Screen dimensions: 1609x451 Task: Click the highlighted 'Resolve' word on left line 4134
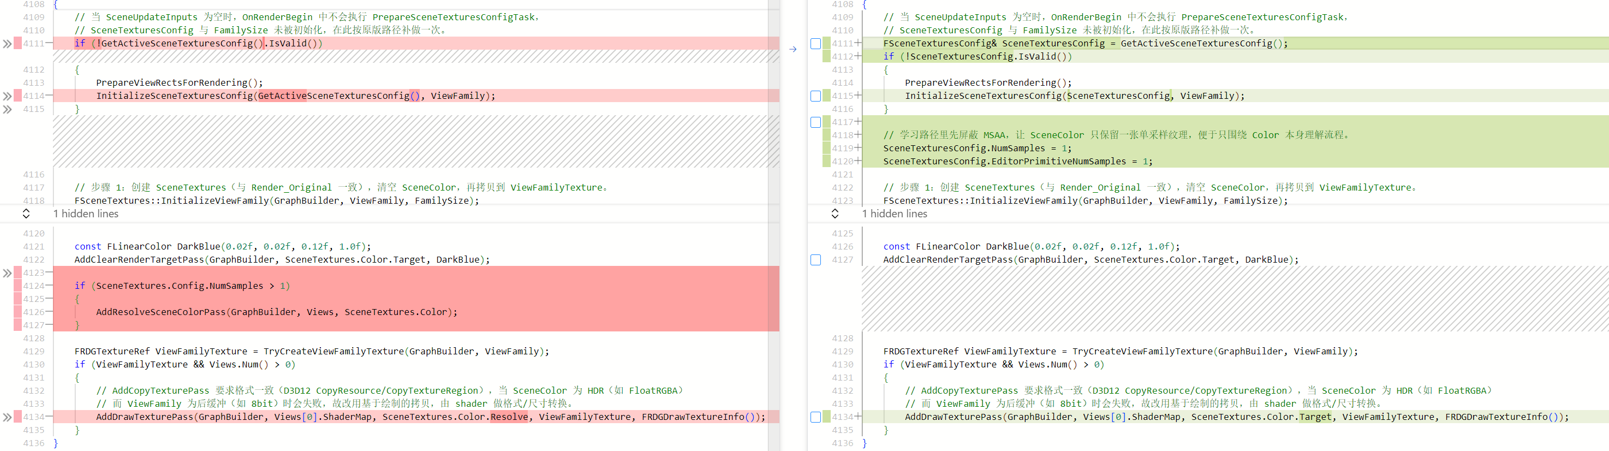pos(509,417)
